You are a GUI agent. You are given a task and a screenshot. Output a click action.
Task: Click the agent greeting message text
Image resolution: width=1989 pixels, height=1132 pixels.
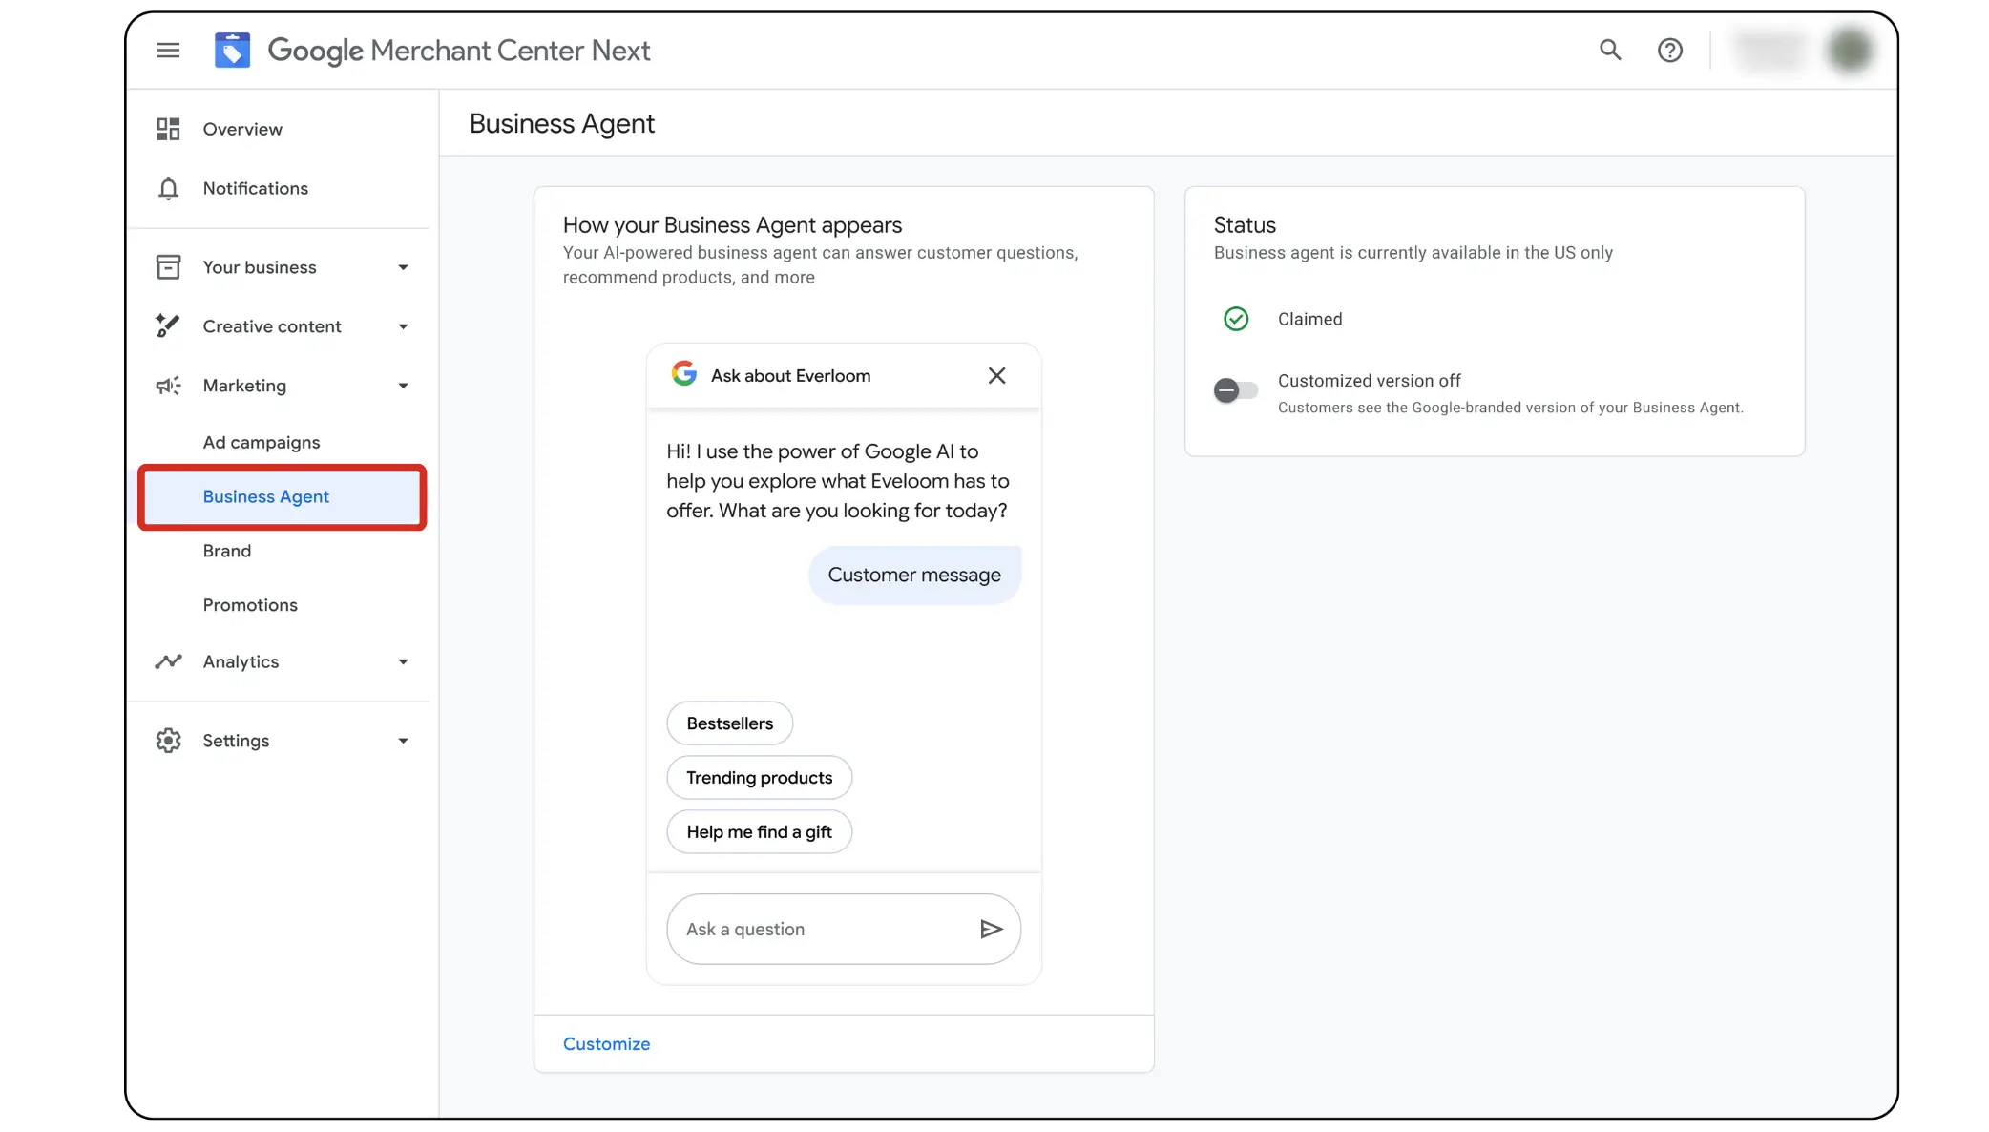(838, 481)
